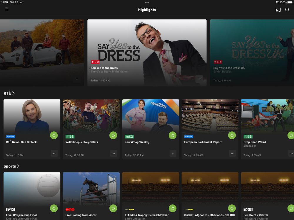Tap the Cast to screen icon
Image resolution: width=294 pixels, height=220 pixels.
point(278,10)
